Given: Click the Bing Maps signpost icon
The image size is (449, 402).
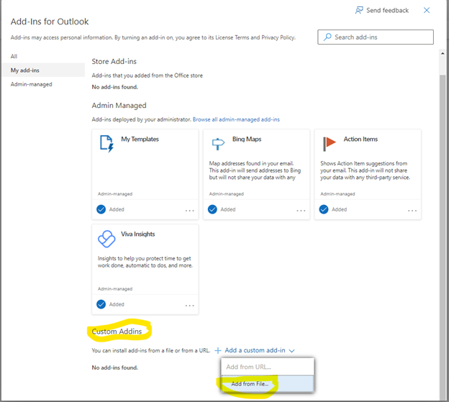Looking at the screenshot, I should 217,143.
